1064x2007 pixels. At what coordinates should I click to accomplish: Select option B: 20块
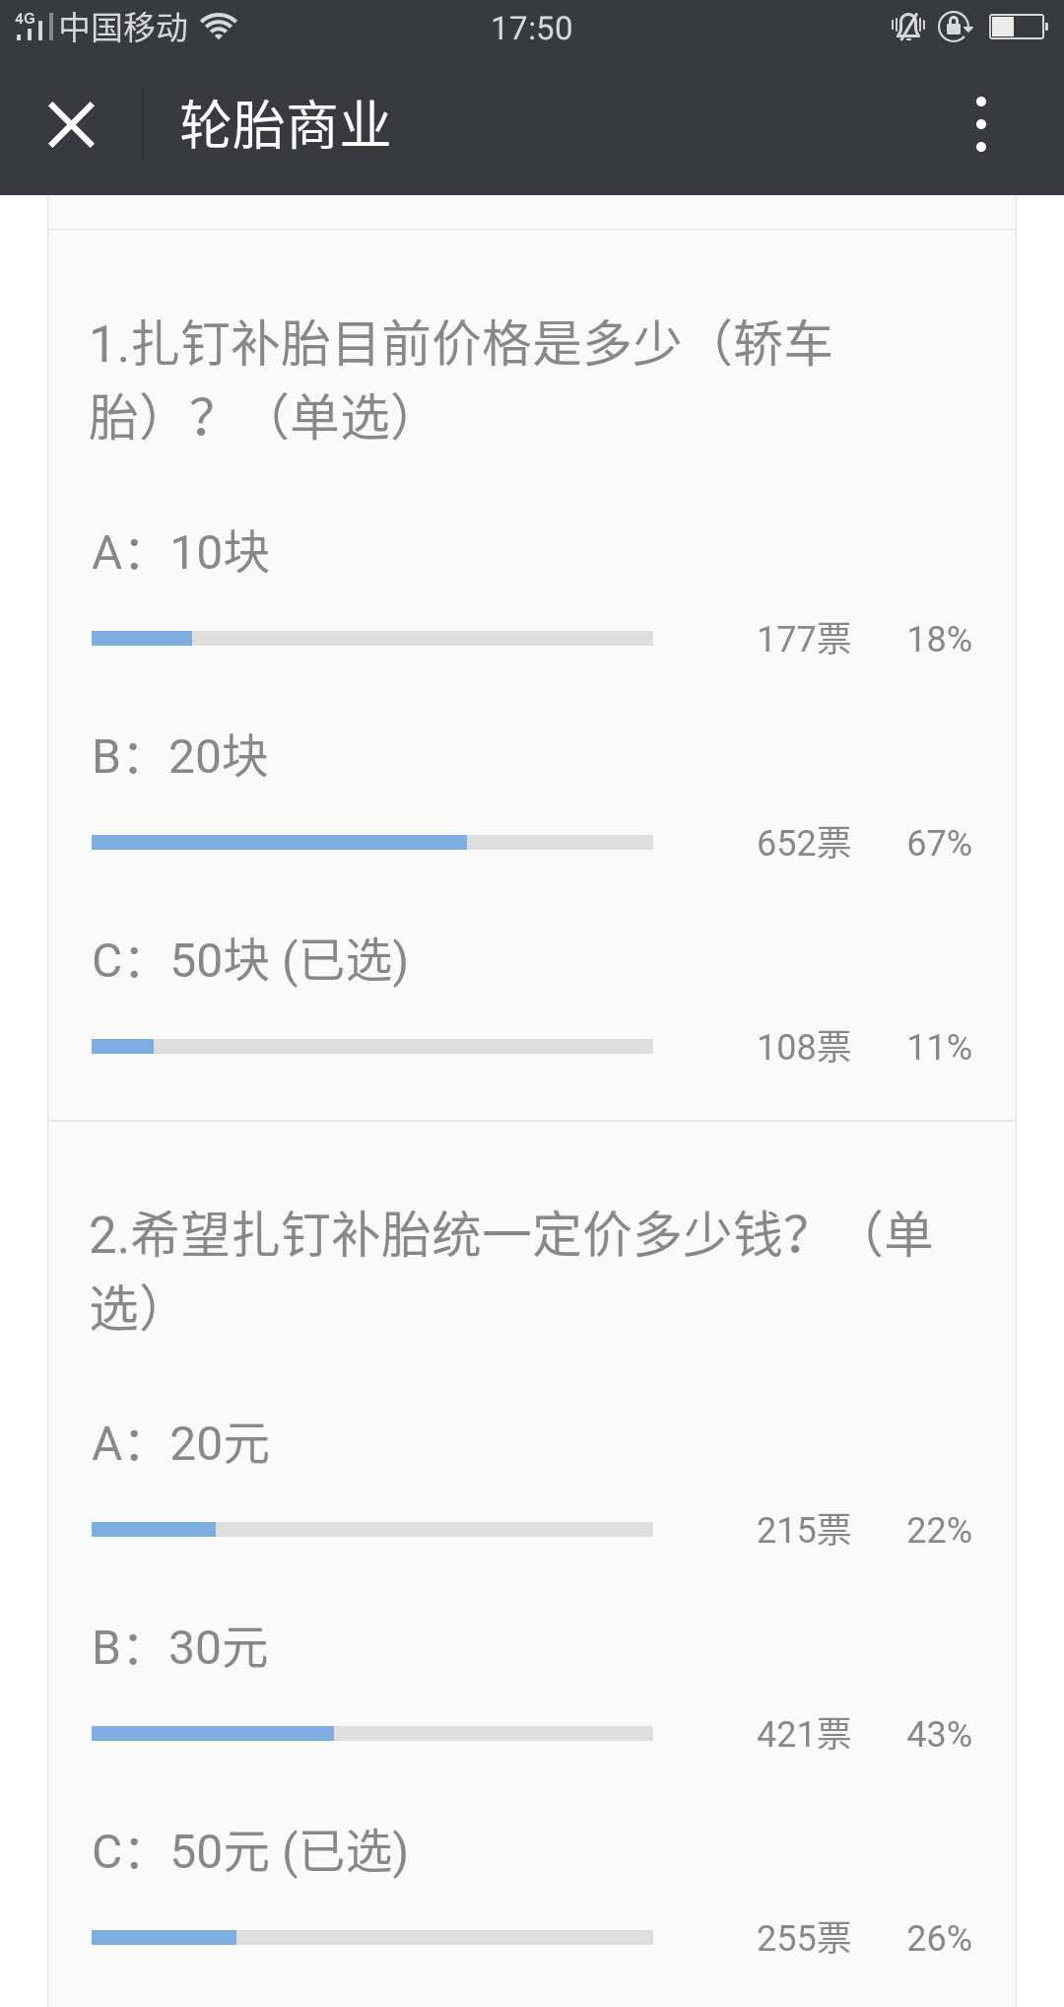[180, 756]
